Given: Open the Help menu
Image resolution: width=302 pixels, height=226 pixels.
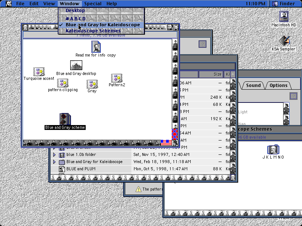Looking at the screenshot, I should pos(111,4).
